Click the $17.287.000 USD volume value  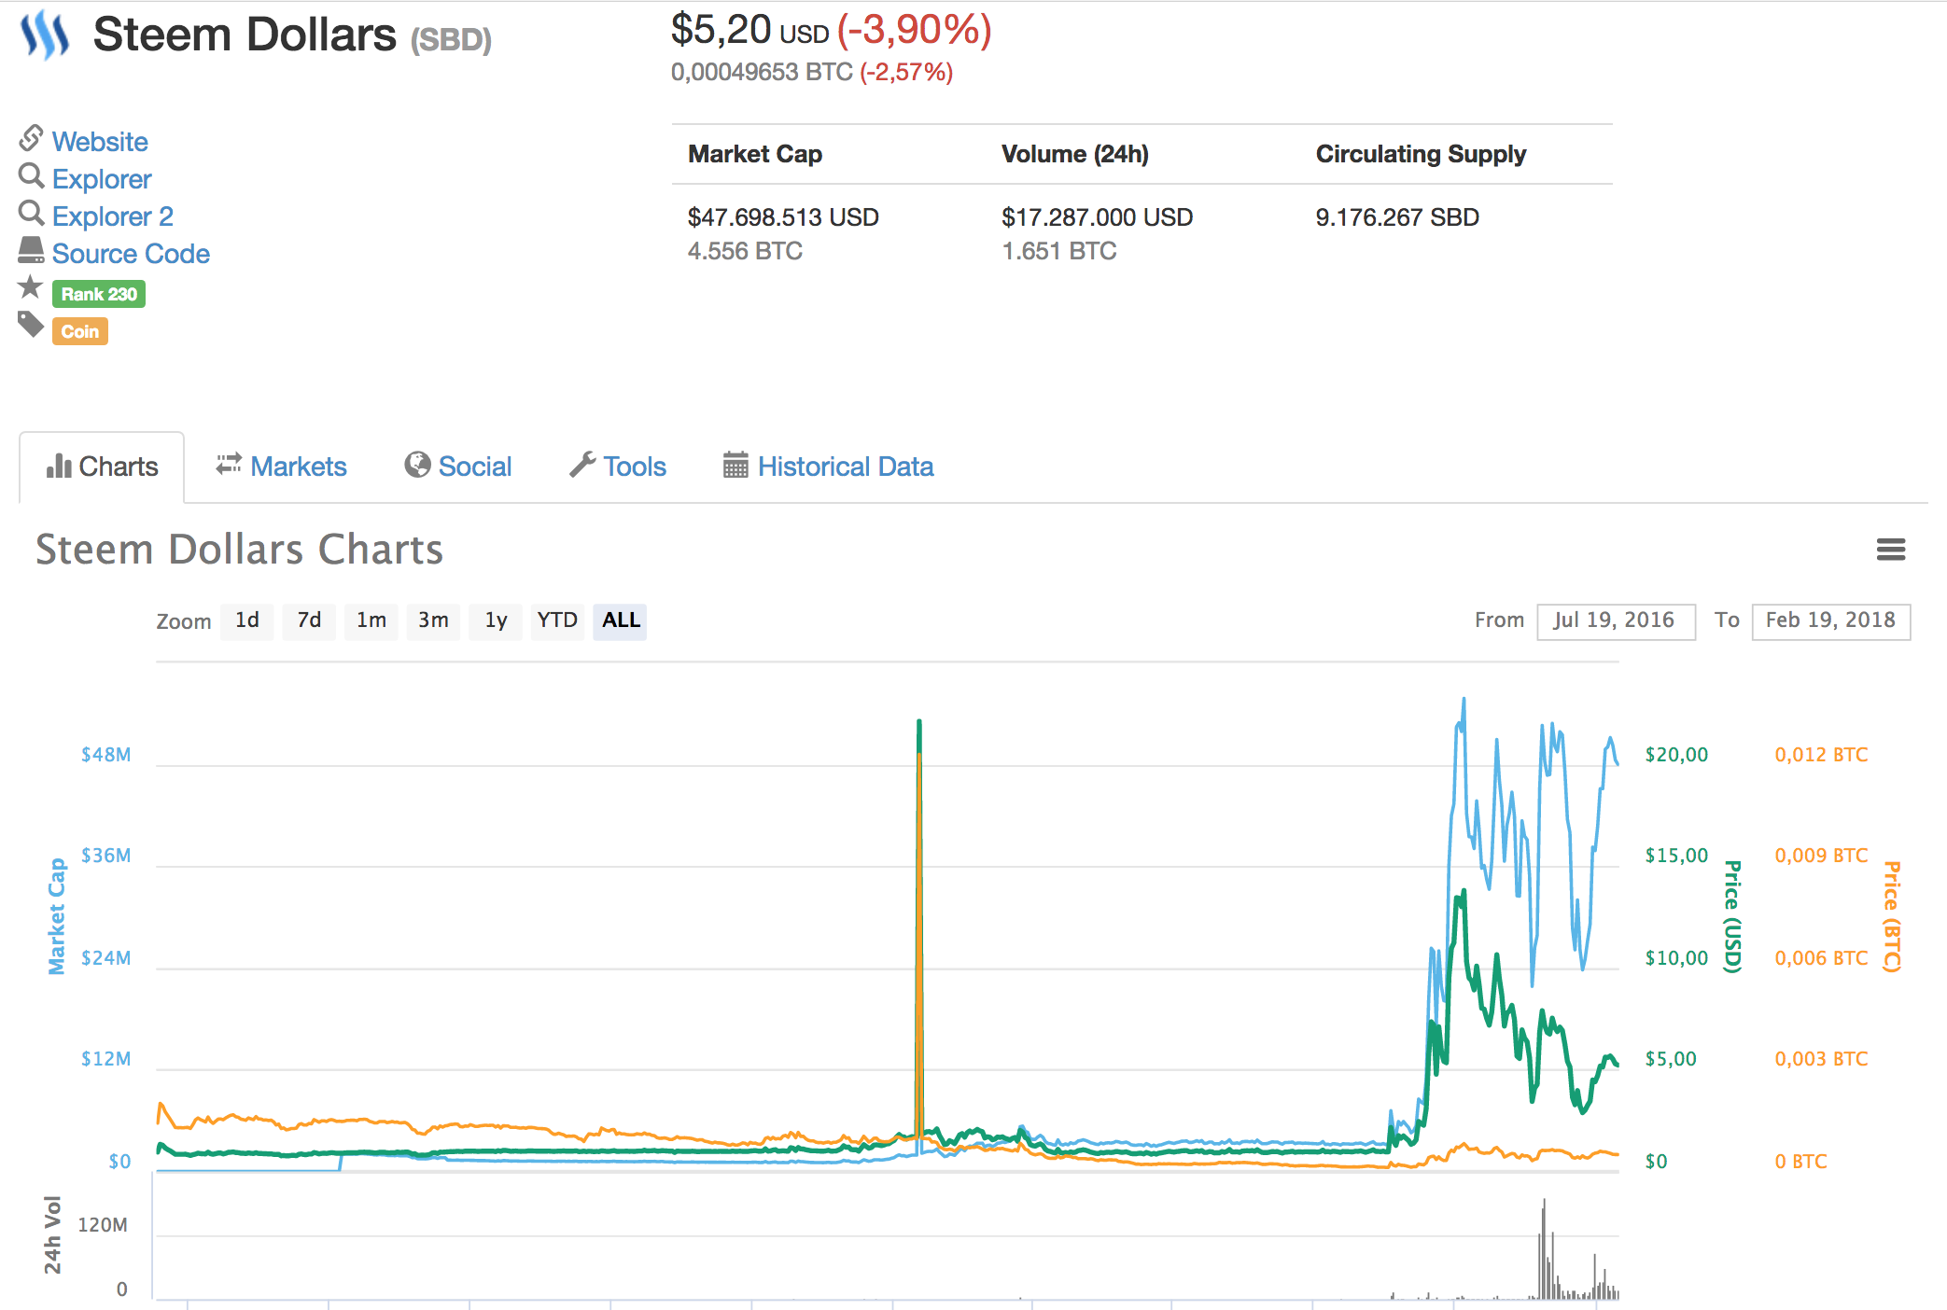[1098, 217]
